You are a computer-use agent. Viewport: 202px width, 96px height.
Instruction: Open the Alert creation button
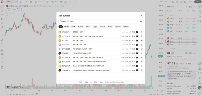[54, 2]
